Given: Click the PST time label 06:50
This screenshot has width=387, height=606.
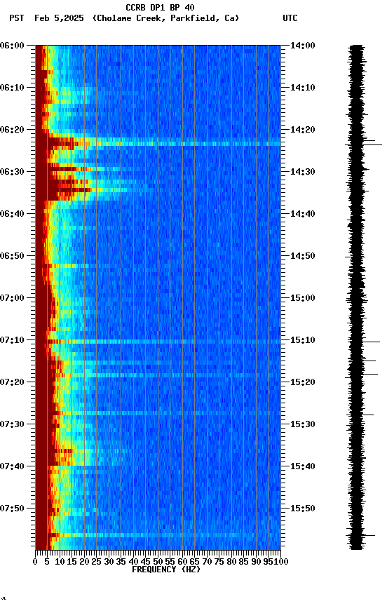Looking at the screenshot, I should click(x=12, y=256).
